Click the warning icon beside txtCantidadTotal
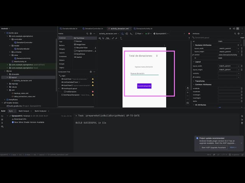 [93, 82]
